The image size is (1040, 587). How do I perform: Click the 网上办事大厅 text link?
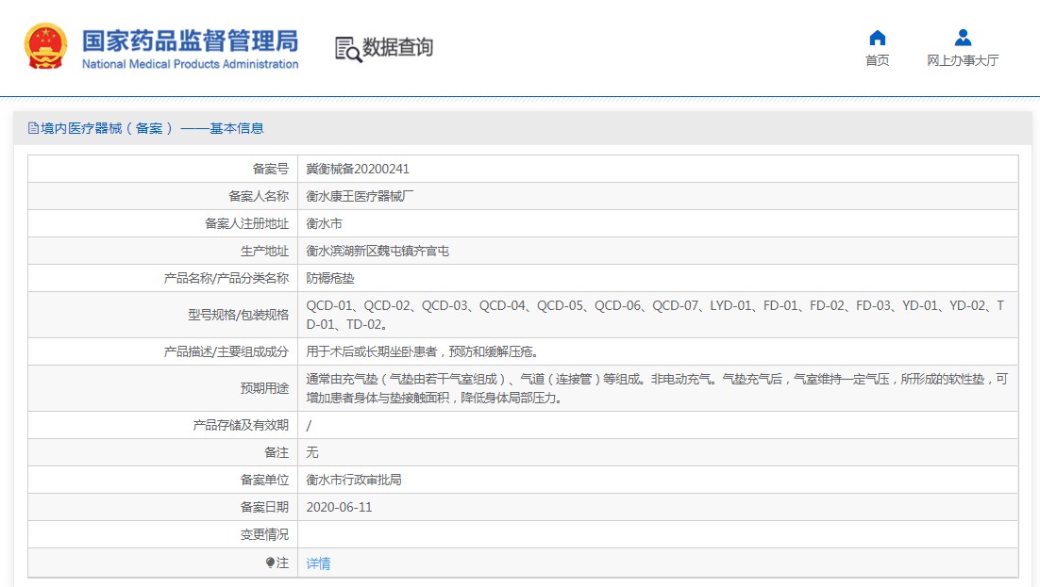[x=963, y=60]
